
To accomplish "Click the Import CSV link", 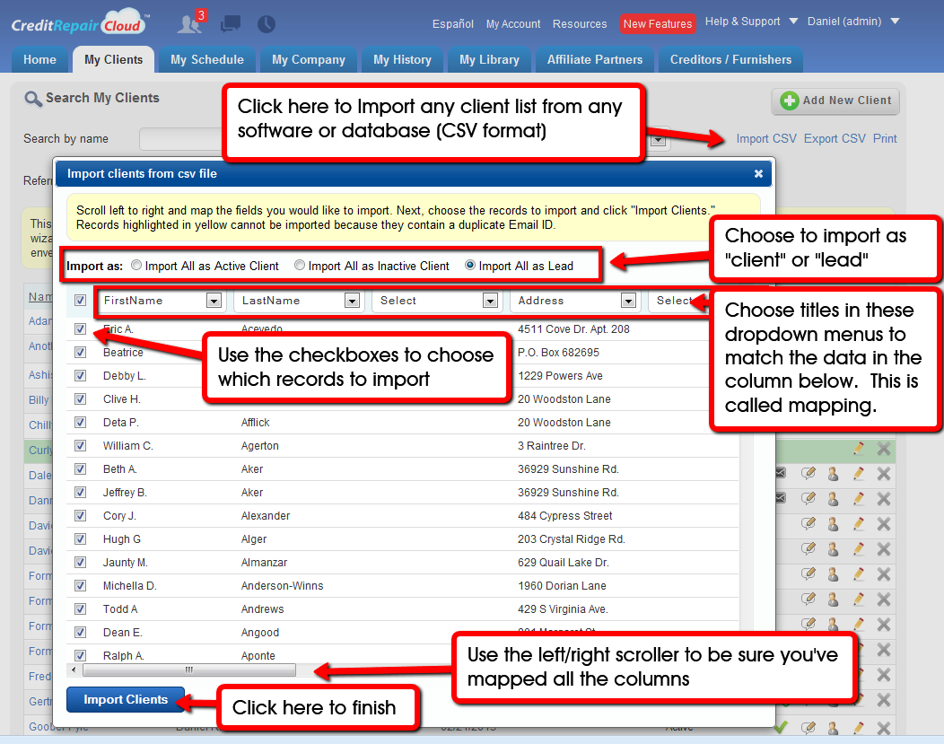I will (765, 138).
